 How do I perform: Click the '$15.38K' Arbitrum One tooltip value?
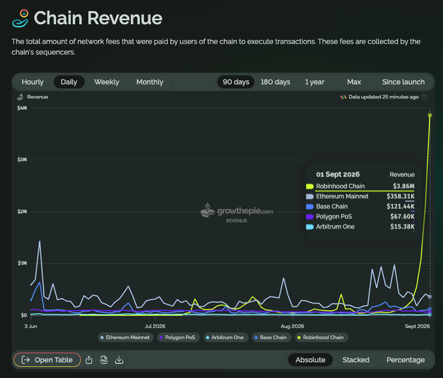coord(403,227)
